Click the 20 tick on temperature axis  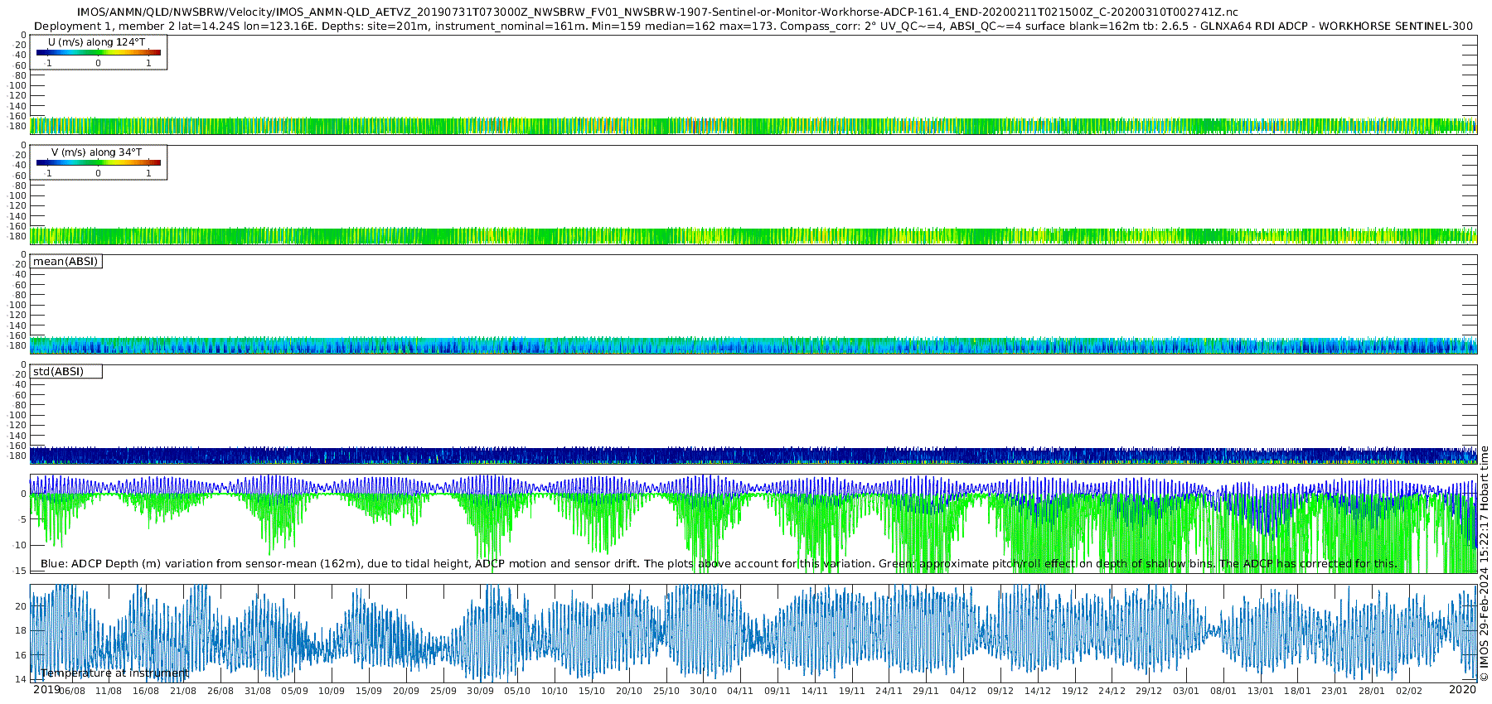[21, 606]
